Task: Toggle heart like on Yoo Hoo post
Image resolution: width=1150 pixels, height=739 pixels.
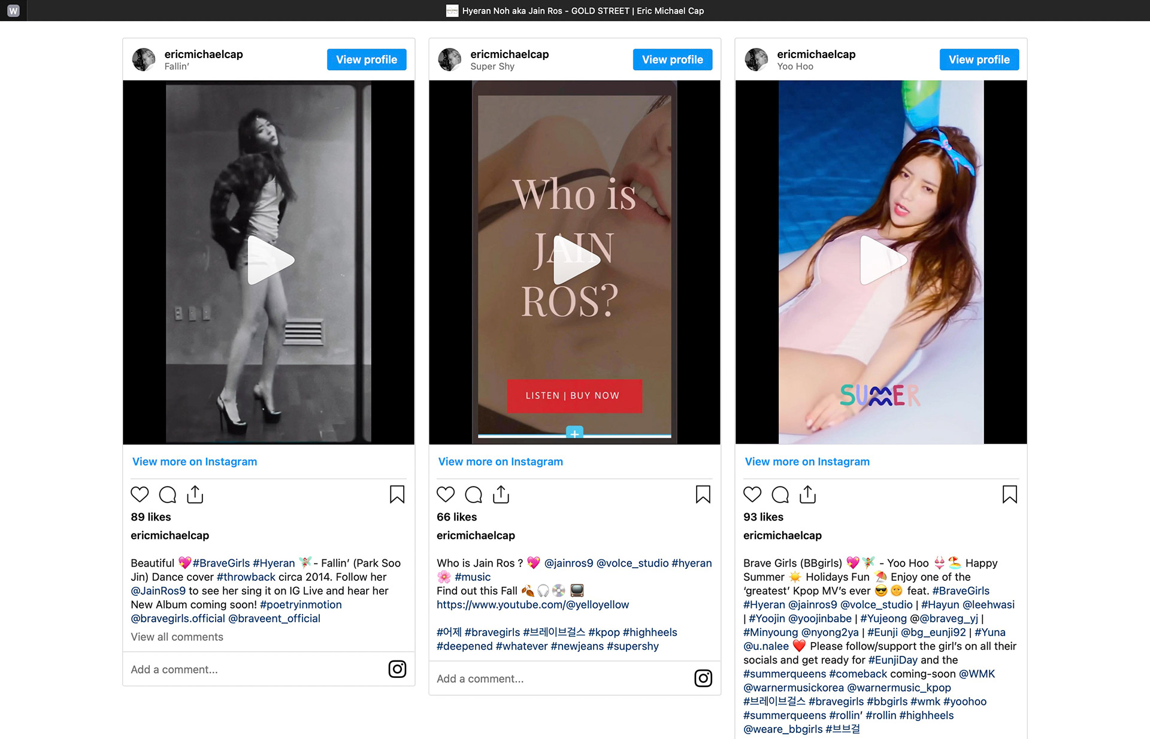Action: 752,495
